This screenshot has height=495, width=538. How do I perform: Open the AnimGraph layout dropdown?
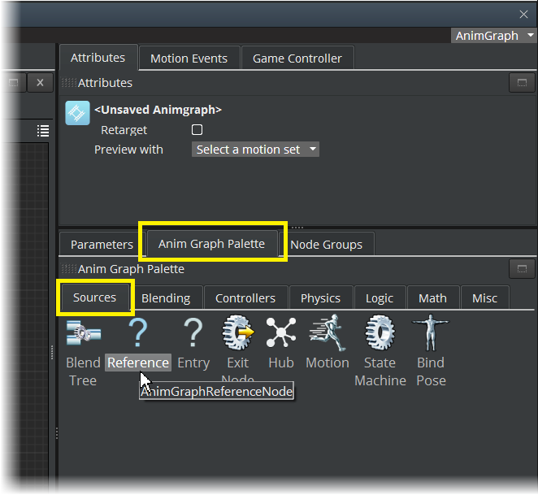click(494, 36)
